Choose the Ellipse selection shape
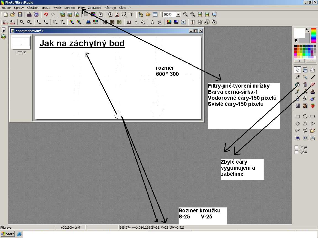 305,117
